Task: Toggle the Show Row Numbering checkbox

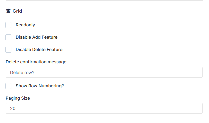Action: (8, 86)
